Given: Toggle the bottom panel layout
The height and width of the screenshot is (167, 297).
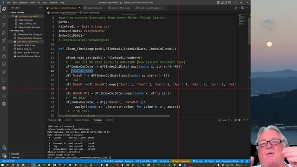Looking at the screenshot, I should pos(222,2).
